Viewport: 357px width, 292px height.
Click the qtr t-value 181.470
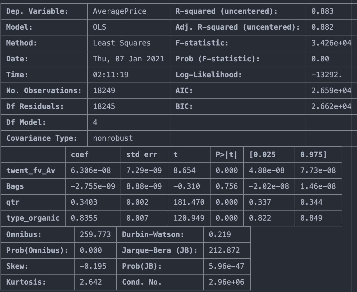point(189,202)
